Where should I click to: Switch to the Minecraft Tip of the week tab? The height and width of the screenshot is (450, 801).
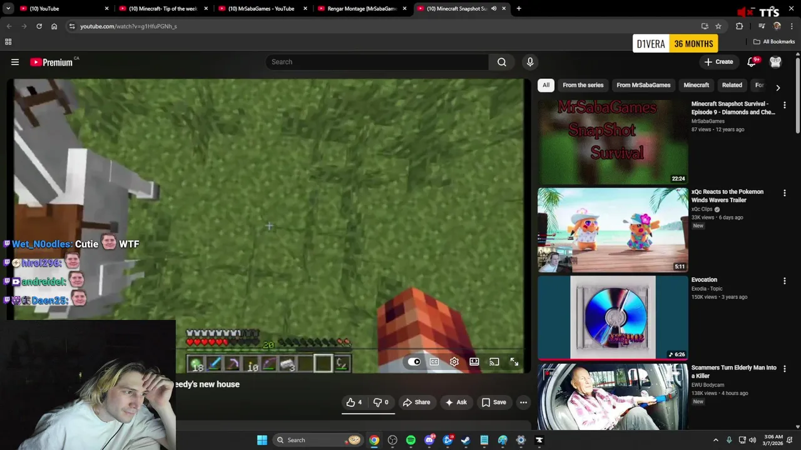[x=163, y=9]
